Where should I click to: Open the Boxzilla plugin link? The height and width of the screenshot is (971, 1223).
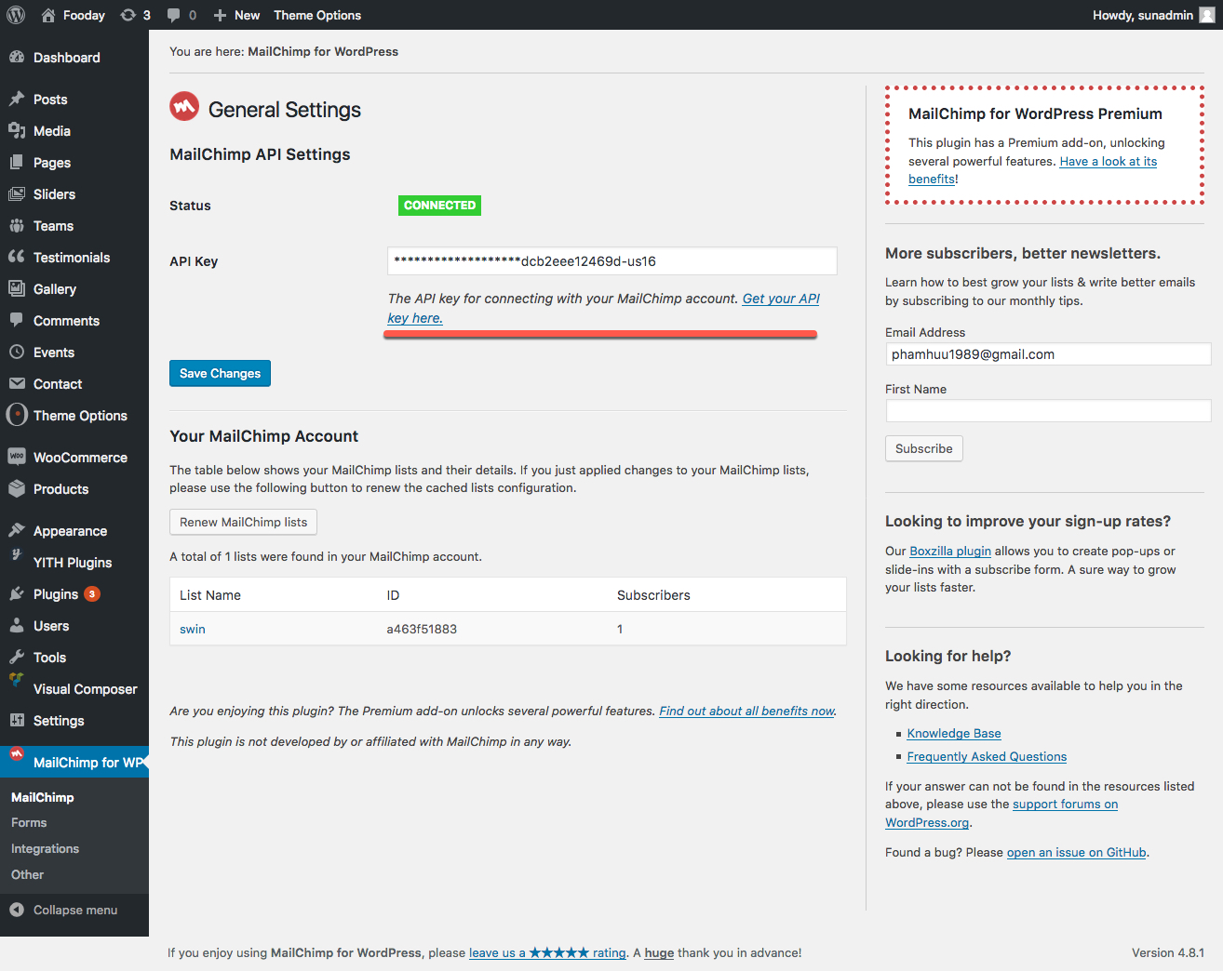pos(950,551)
